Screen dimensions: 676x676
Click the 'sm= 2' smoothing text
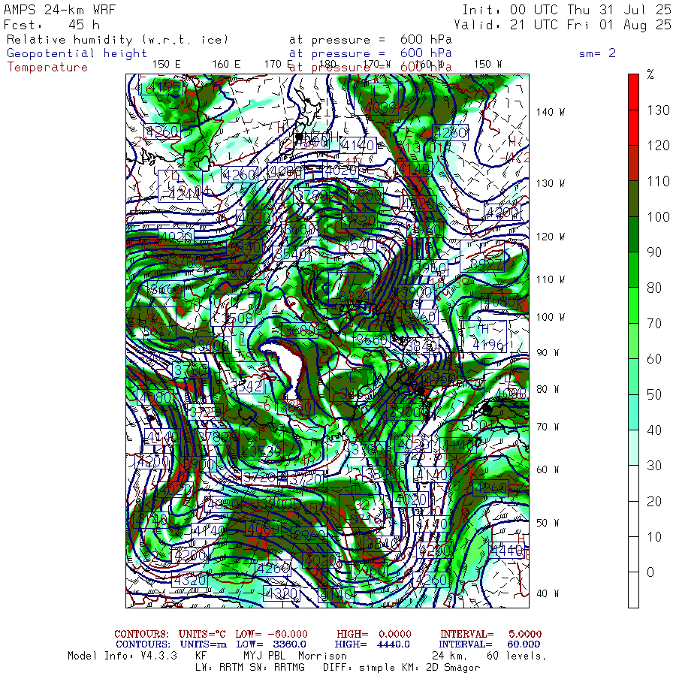tap(597, 53)
